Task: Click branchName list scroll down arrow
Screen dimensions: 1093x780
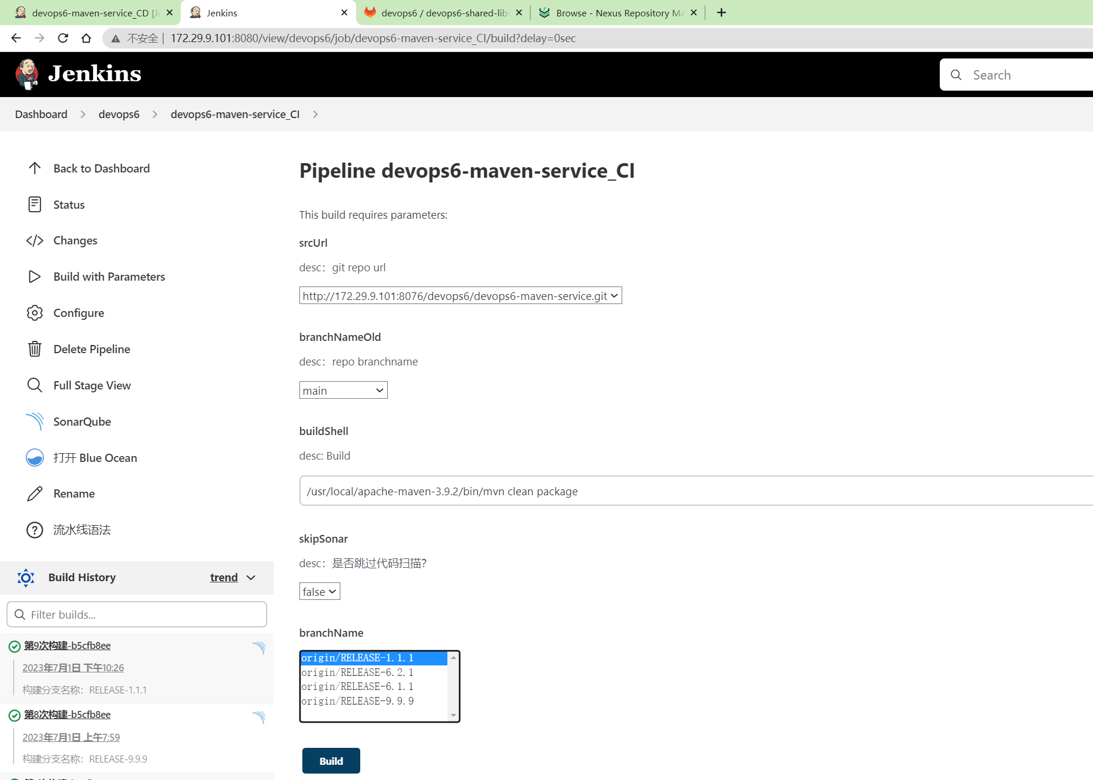Action: point(453,716)
